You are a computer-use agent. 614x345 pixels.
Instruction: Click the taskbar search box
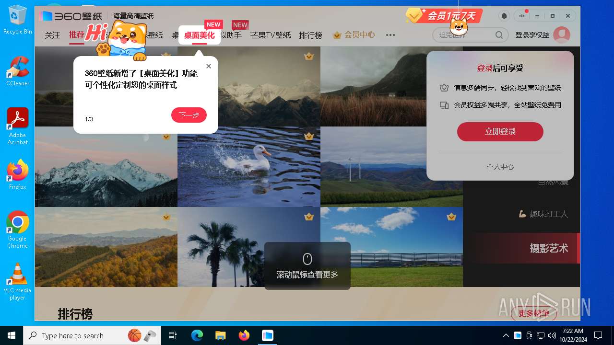[93, 335]
